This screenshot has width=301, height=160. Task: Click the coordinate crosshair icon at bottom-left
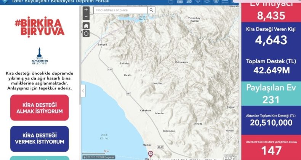tap(84, 157)
